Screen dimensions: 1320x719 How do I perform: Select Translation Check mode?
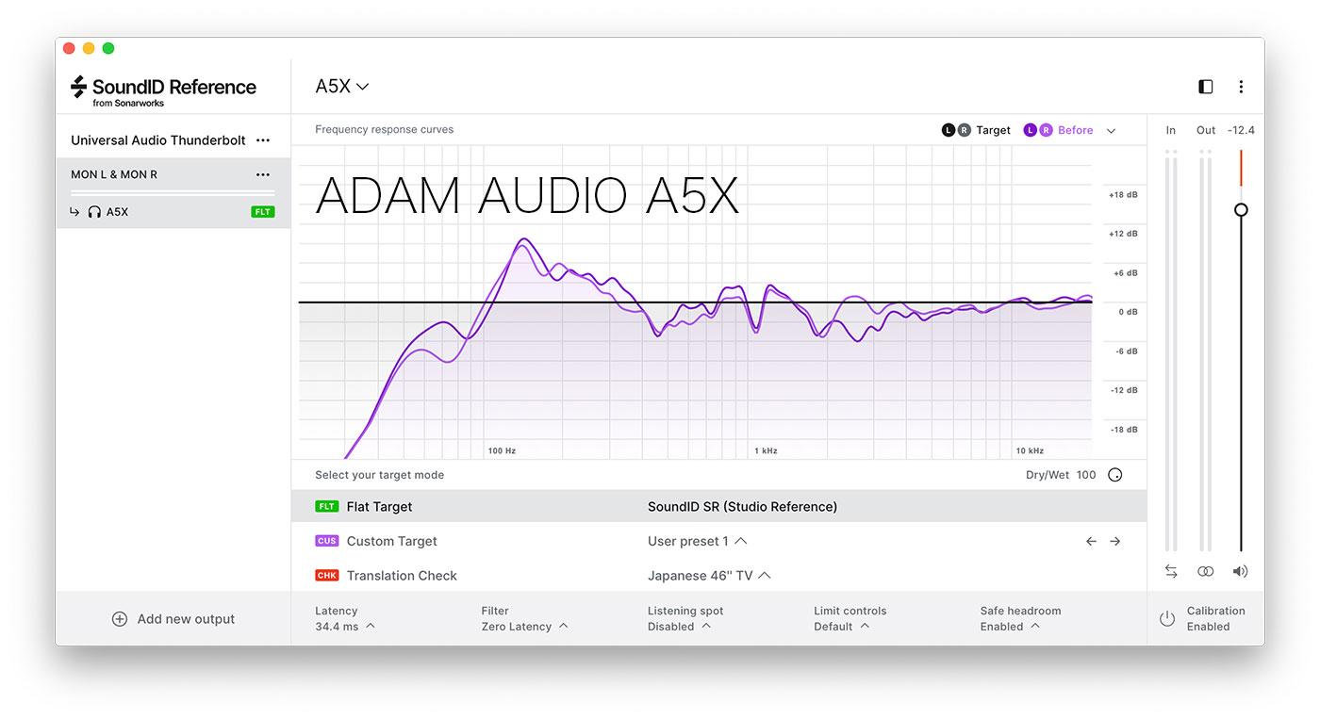tap(719, 575)
